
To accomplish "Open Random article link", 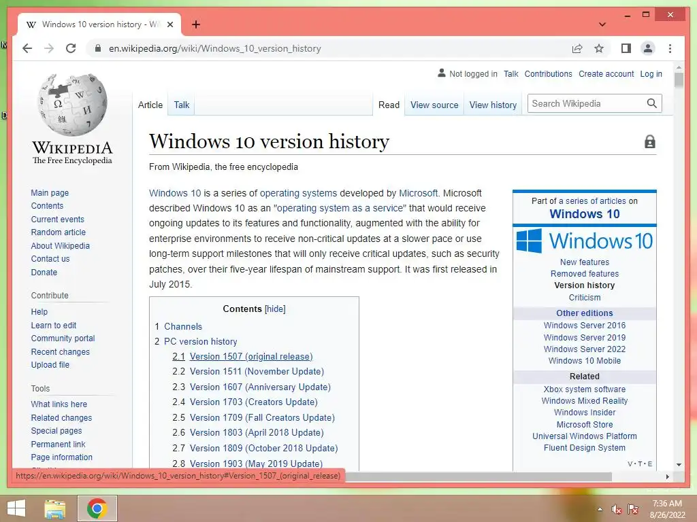I will [x=59, y=232].
